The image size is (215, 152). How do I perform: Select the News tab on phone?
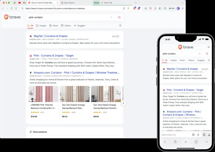182,60
